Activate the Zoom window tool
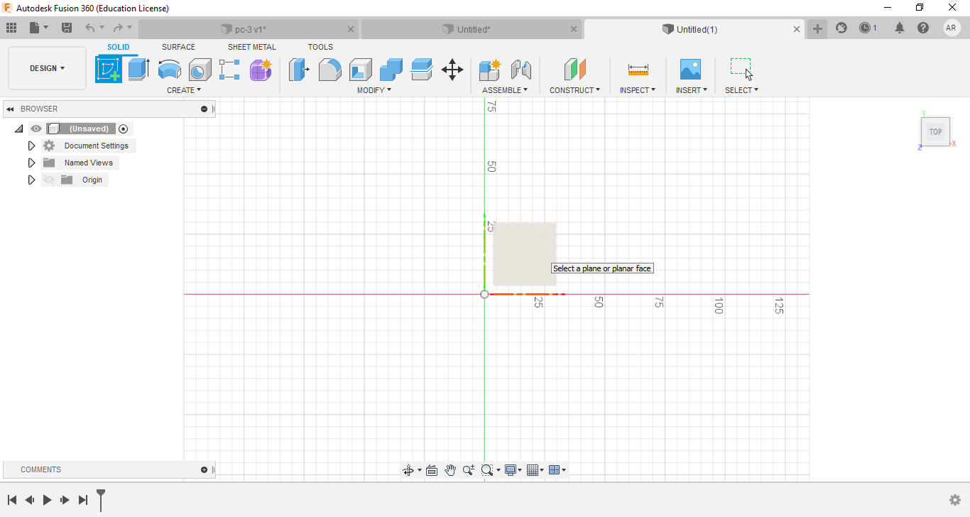 pyautogui.click(x=486, y=470)
